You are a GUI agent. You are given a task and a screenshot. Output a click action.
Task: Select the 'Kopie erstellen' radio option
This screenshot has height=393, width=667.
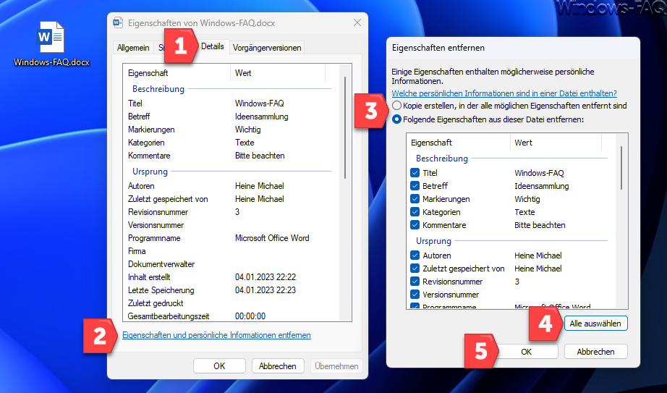(x=397, y=106)
